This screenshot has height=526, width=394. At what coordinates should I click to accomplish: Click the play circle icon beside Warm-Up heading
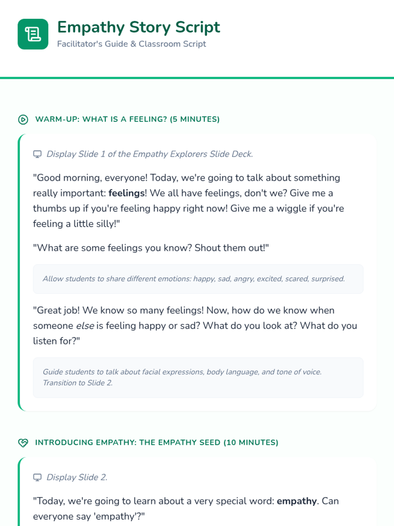coord(23,119)
